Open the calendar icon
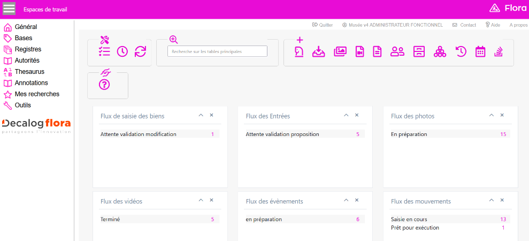 point(480,51)
